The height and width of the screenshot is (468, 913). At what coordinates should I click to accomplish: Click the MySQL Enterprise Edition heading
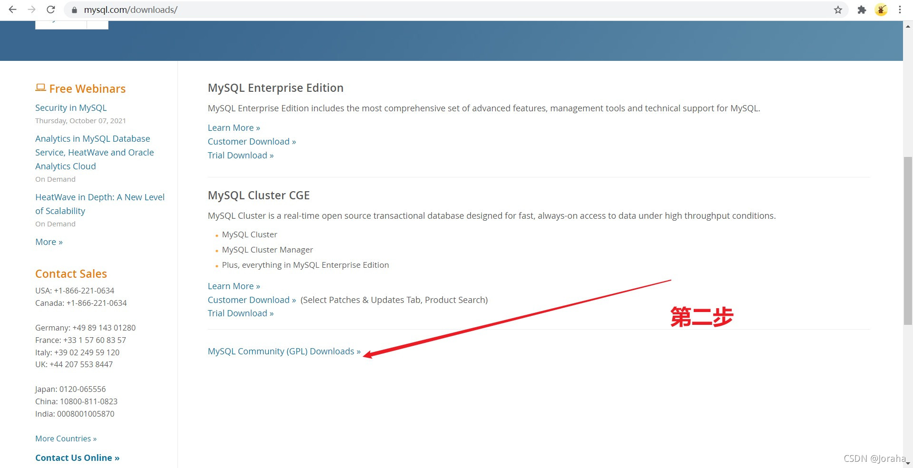coord(275,88)
